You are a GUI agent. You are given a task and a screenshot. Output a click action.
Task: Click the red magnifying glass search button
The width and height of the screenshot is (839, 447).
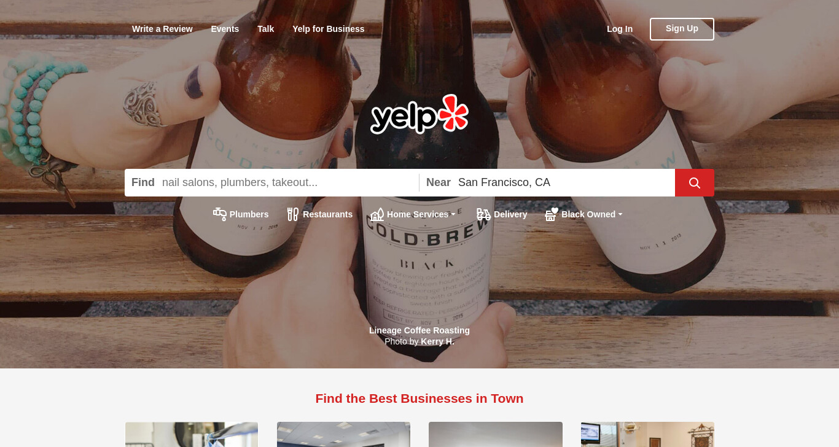coord(694,182)
